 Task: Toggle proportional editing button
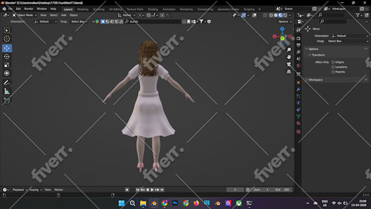pyautogui.click(x=162, y=15)
